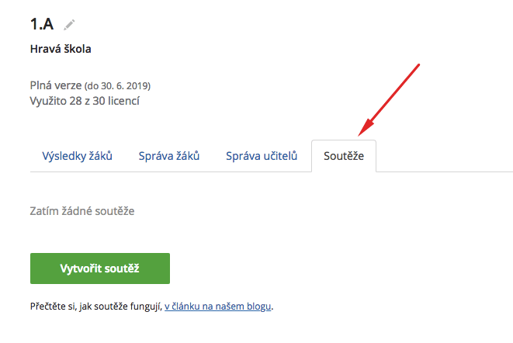Screen dimensions: 513x343
Task: Click the green Vytvořit soutěž button
Action: pyautogui.click(x=100, y=269)
